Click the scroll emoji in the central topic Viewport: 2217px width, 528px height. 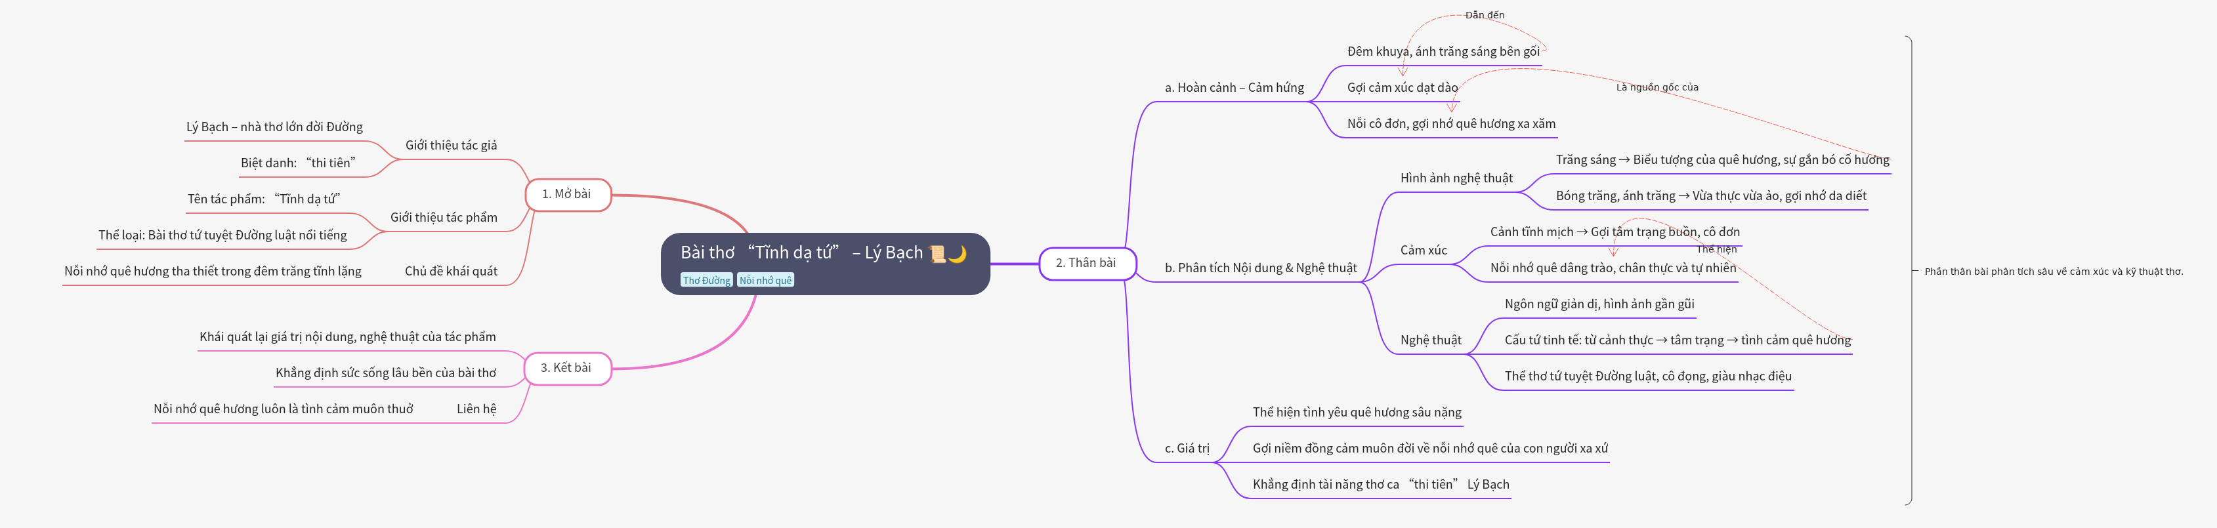click(x=937, y=254)
